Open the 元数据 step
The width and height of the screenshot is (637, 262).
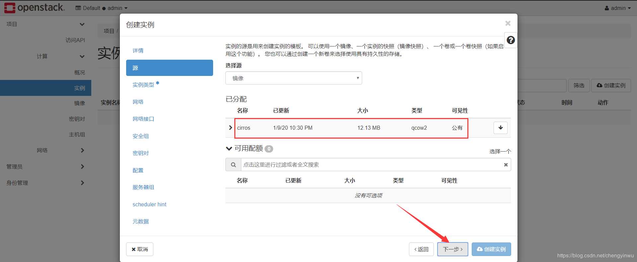140,221
